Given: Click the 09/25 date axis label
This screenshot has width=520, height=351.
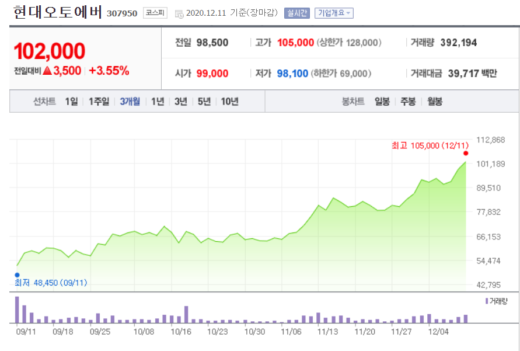Looking at the screenshot, I should click(x=100, y=332).
